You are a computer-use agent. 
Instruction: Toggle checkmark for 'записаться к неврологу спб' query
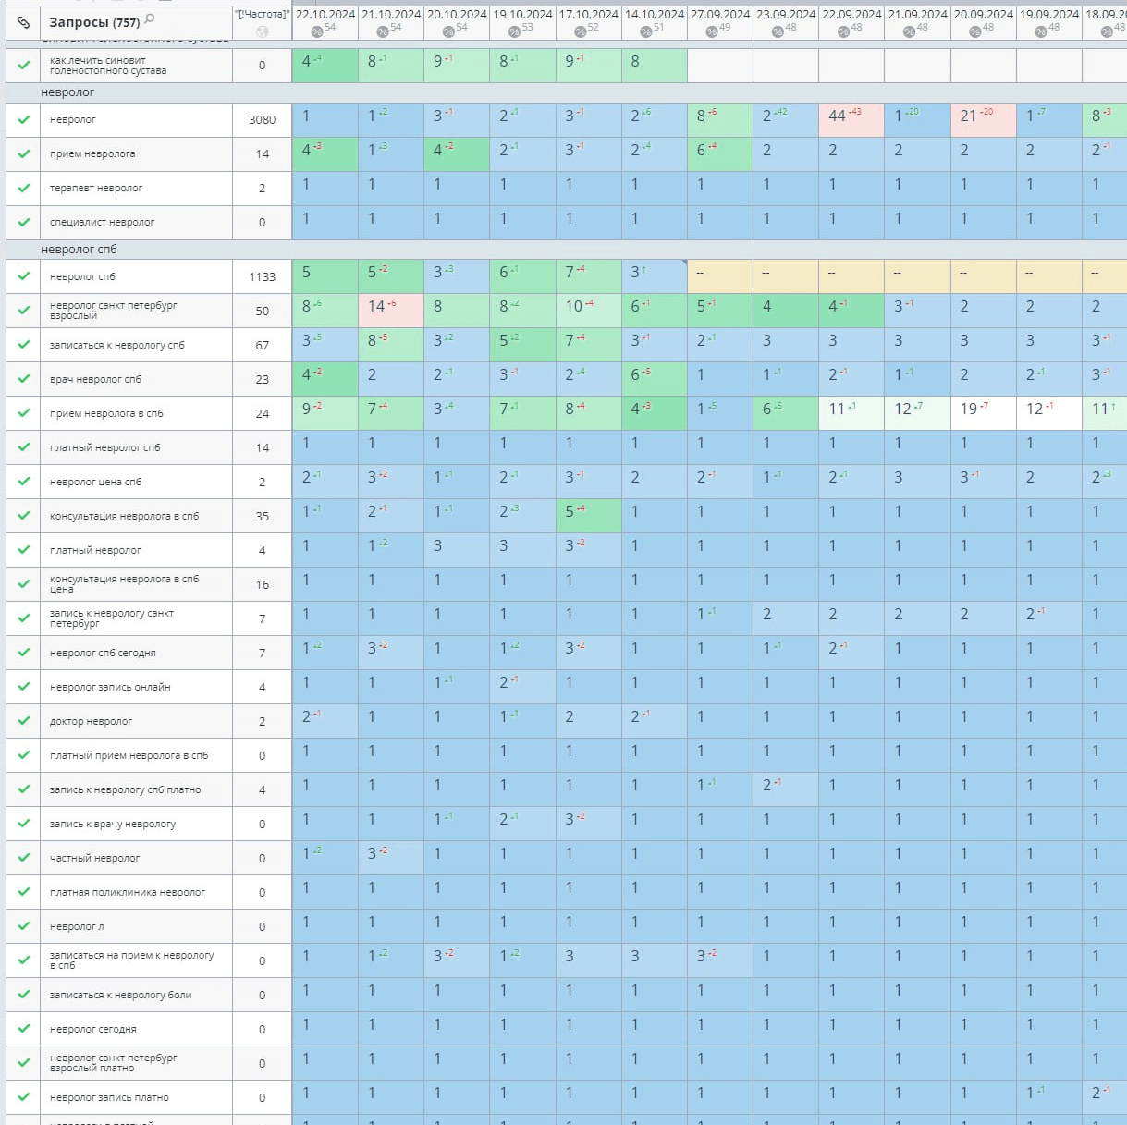24,345
